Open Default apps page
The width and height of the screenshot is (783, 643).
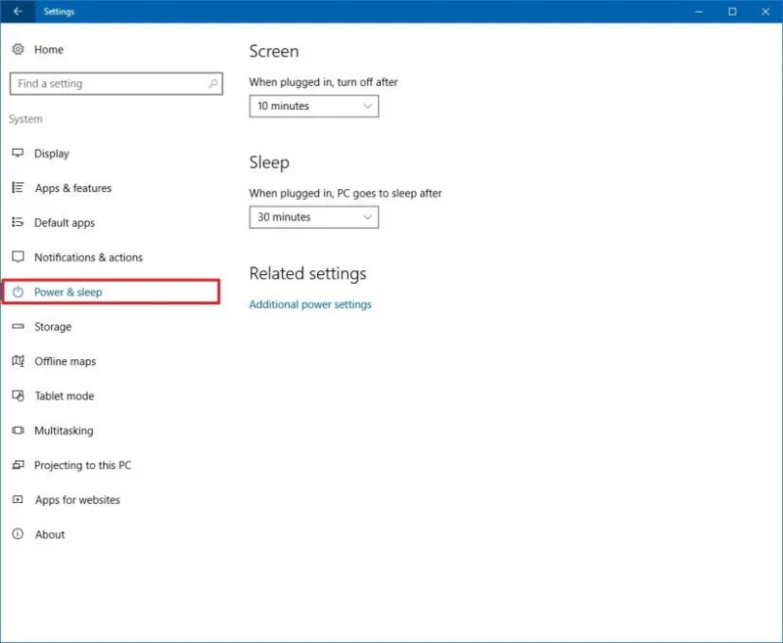coord(65,223)
